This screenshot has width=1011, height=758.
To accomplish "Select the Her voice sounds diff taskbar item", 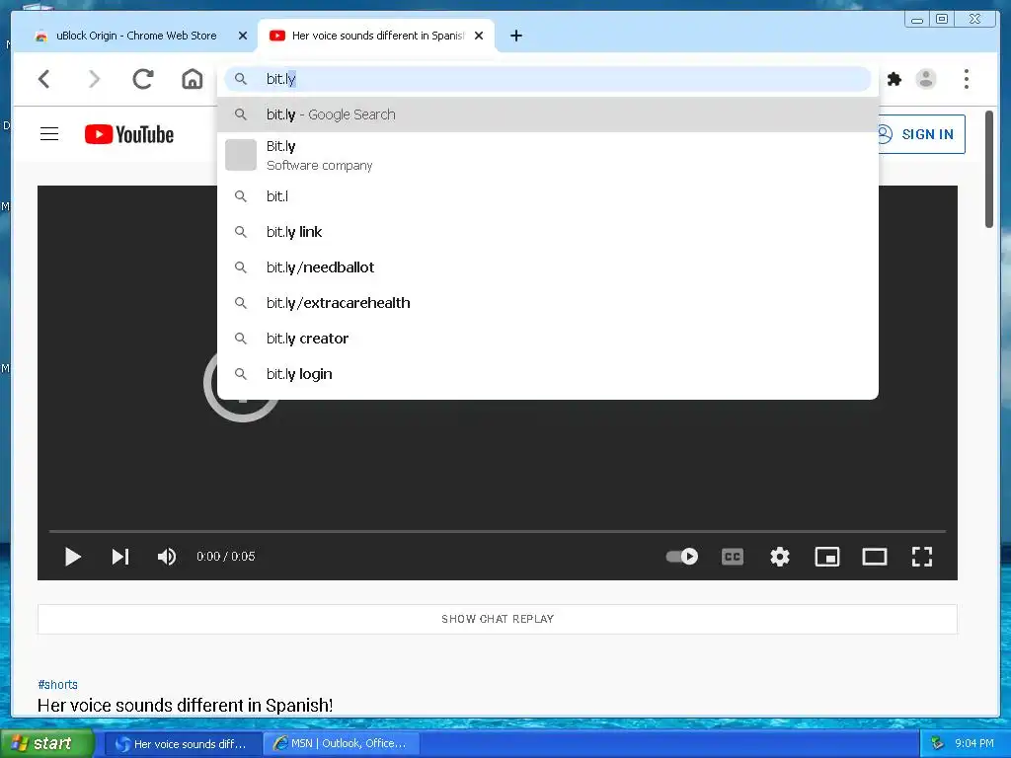I will coord(183,744).
